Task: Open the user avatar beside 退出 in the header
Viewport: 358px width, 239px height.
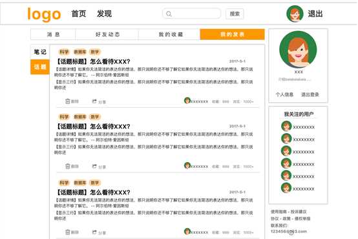Action: pyautogui.click(x=295, y=14)
